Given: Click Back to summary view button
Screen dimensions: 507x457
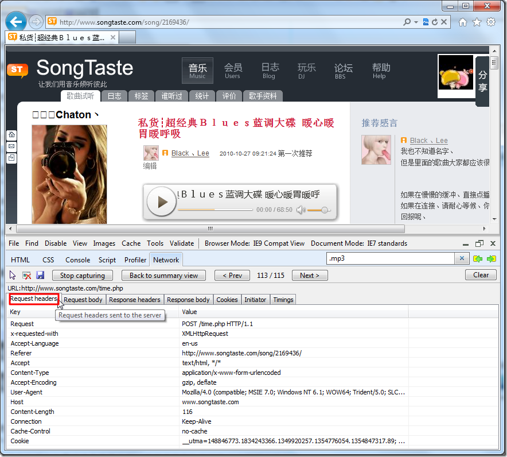Looking at the screenshot, I should 163,276.
